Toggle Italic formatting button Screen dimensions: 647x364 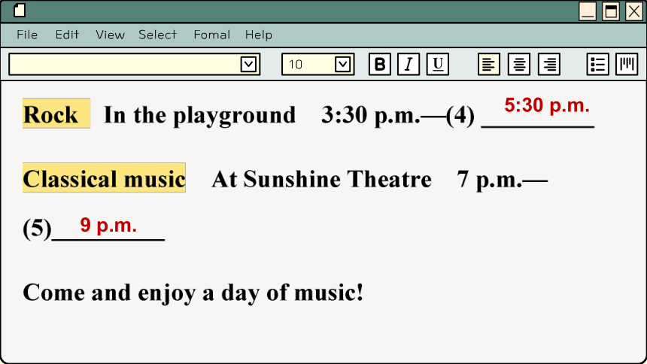(x=409, y=65)
